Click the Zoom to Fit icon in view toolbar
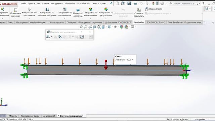 click(81, 27)
